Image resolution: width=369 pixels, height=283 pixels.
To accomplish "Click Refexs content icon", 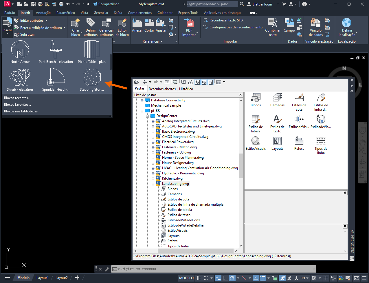I will [x=299, y=143].
